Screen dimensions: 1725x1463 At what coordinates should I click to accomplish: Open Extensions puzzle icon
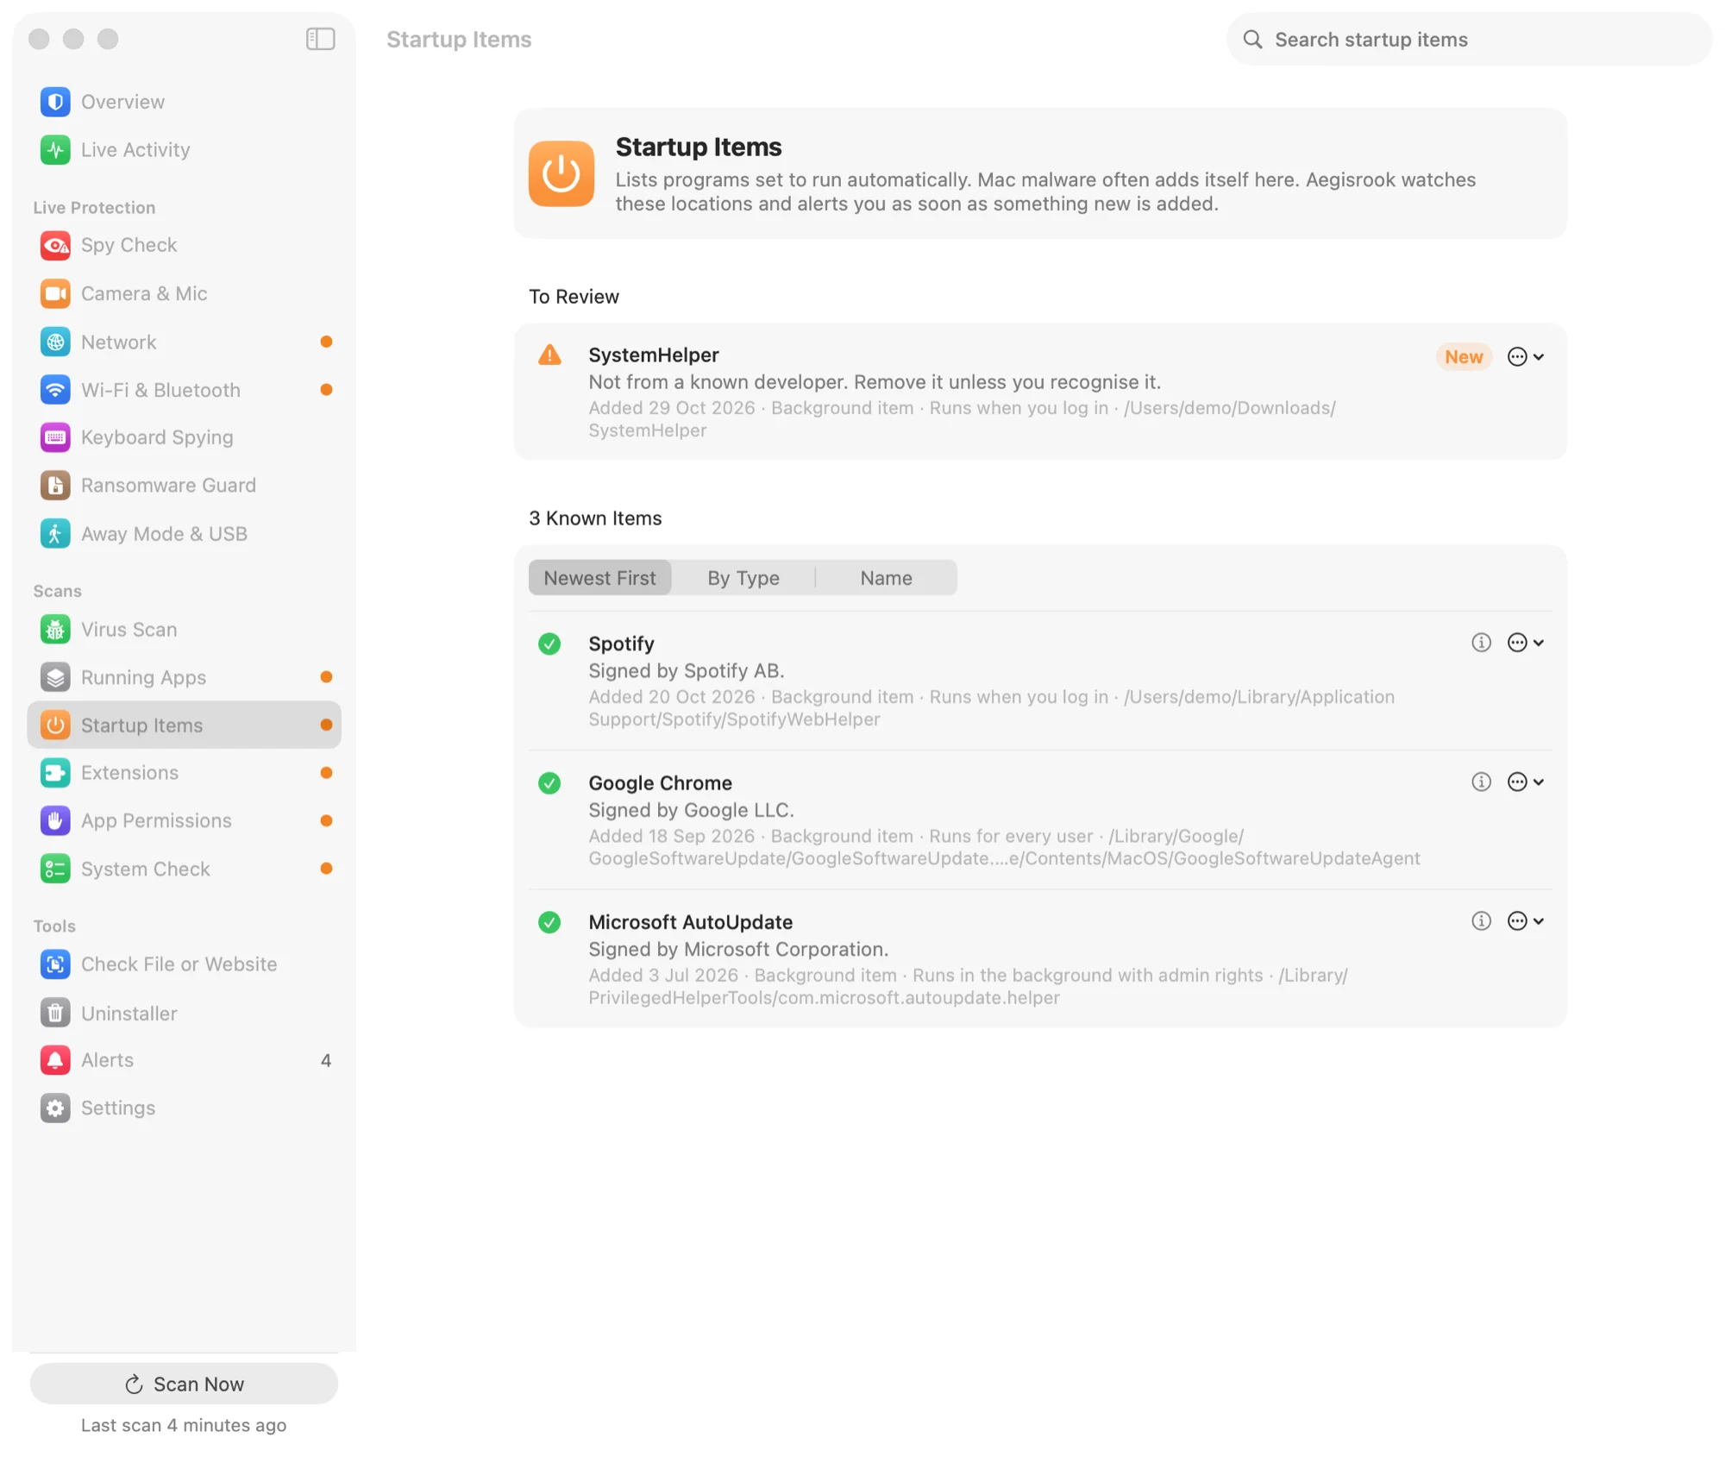tap(55, 773)
